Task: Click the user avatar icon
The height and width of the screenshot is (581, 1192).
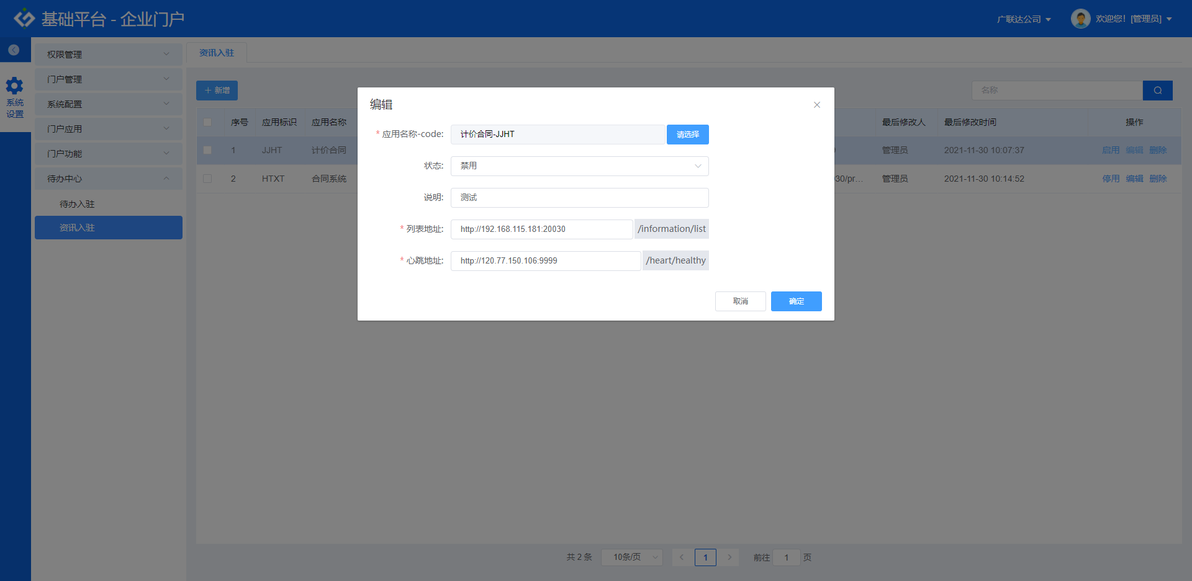Action: point(1080,19)
